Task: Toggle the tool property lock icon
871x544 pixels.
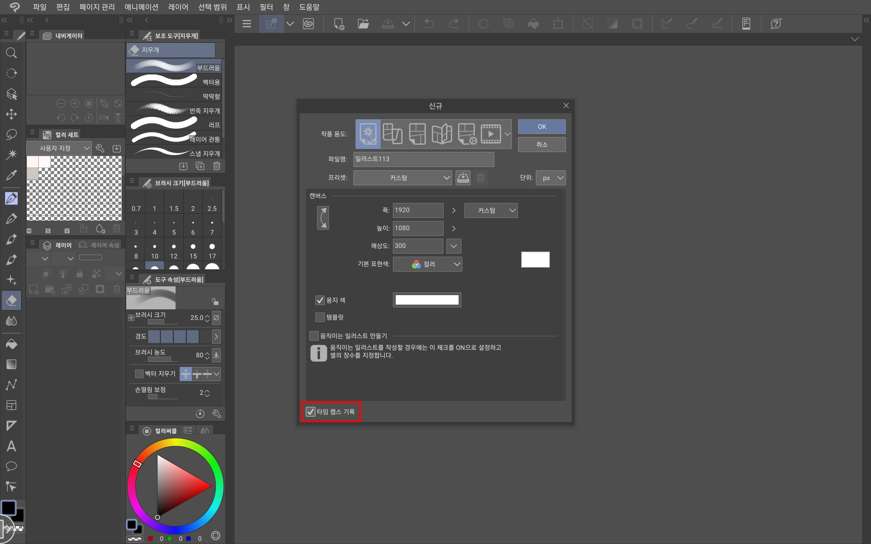Action: pos(215,302)
